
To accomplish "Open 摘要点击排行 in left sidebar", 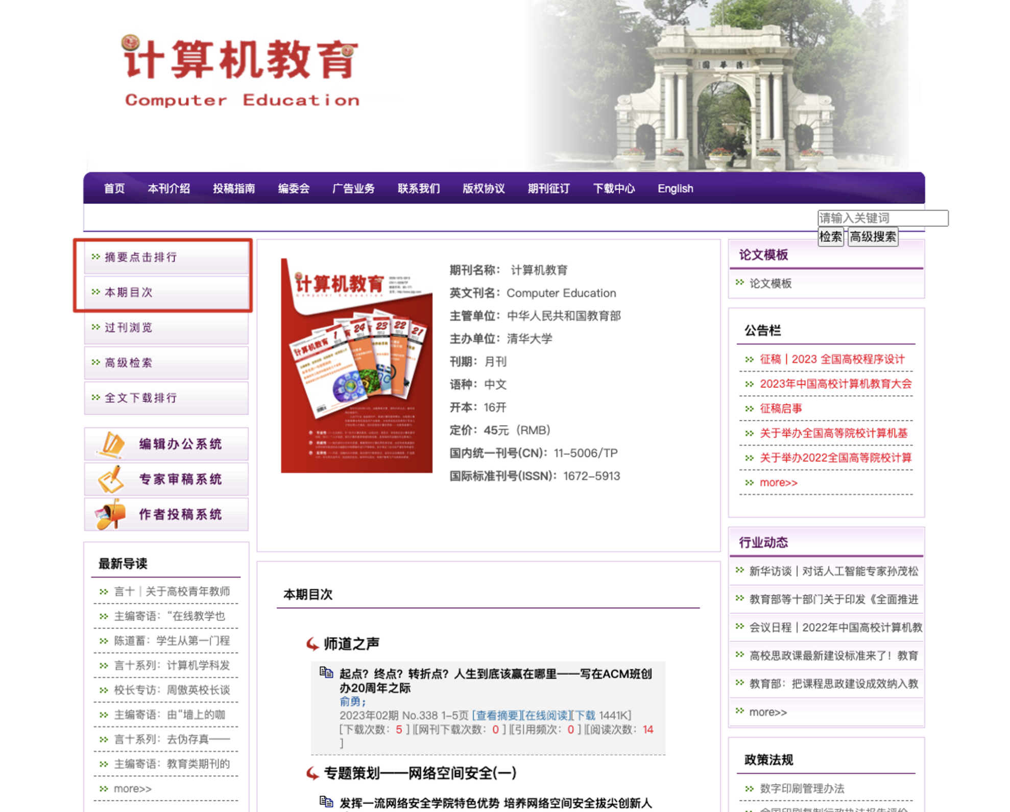I will [166, 257].
